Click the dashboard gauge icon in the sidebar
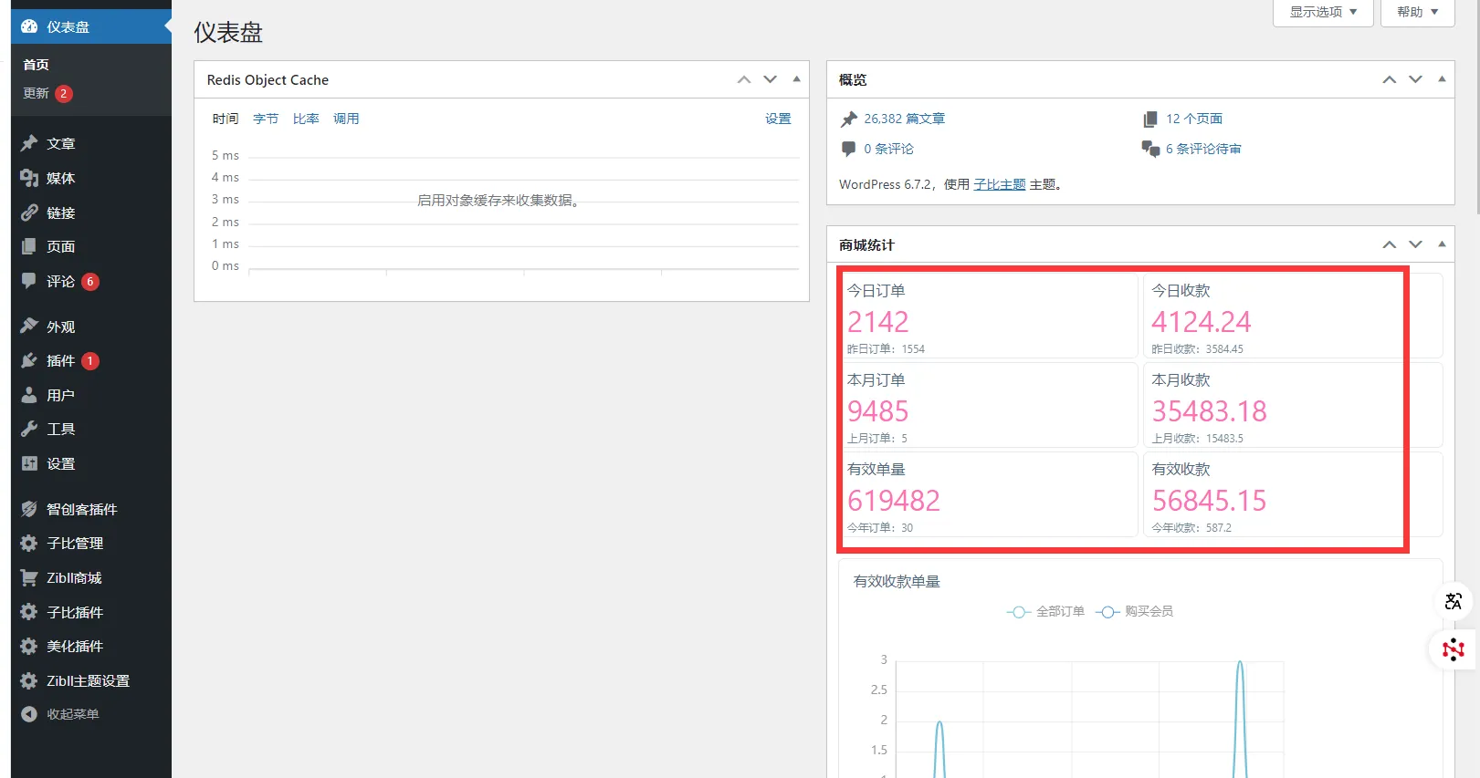 coord(29,26)
